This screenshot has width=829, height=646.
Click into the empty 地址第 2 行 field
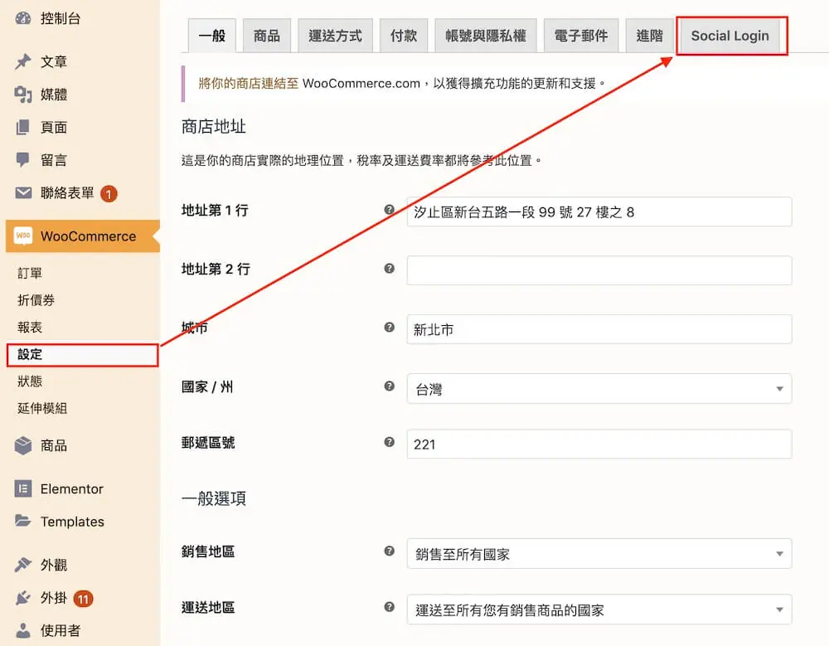click(x=599, y=270)
